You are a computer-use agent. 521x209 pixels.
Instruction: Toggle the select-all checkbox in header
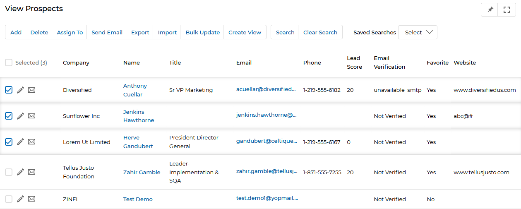pyautogui.click(x=9, y=62)
